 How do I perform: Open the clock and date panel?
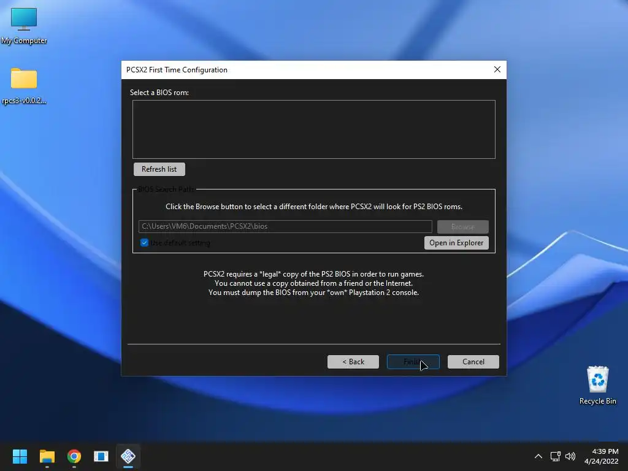[x=601, y=456]
